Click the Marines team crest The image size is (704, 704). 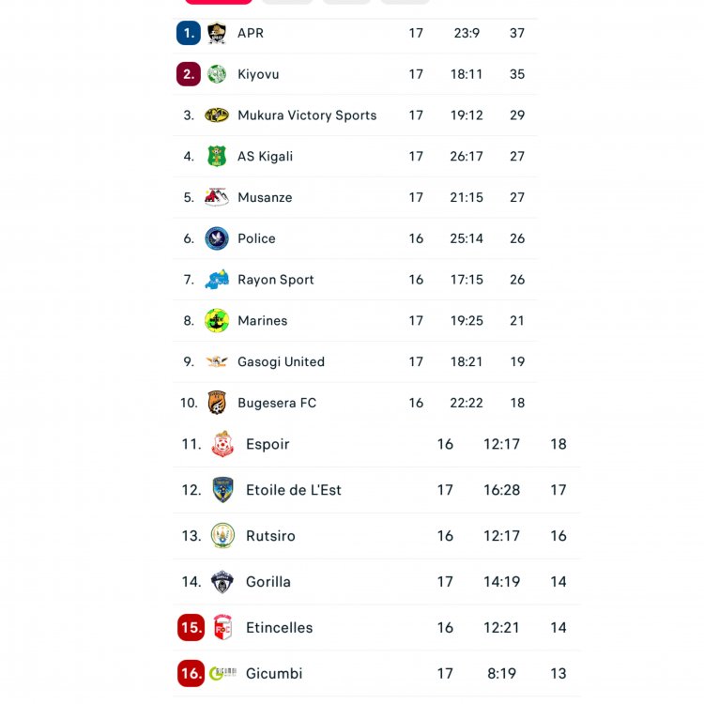pyautogui.click(x=217, y=320)
